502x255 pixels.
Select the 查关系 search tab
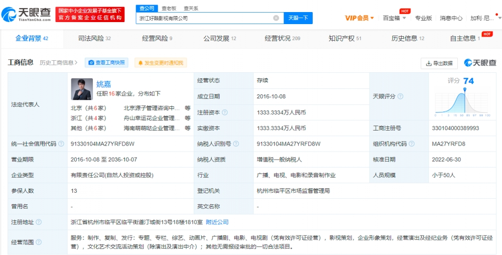(x=191, y=9)
